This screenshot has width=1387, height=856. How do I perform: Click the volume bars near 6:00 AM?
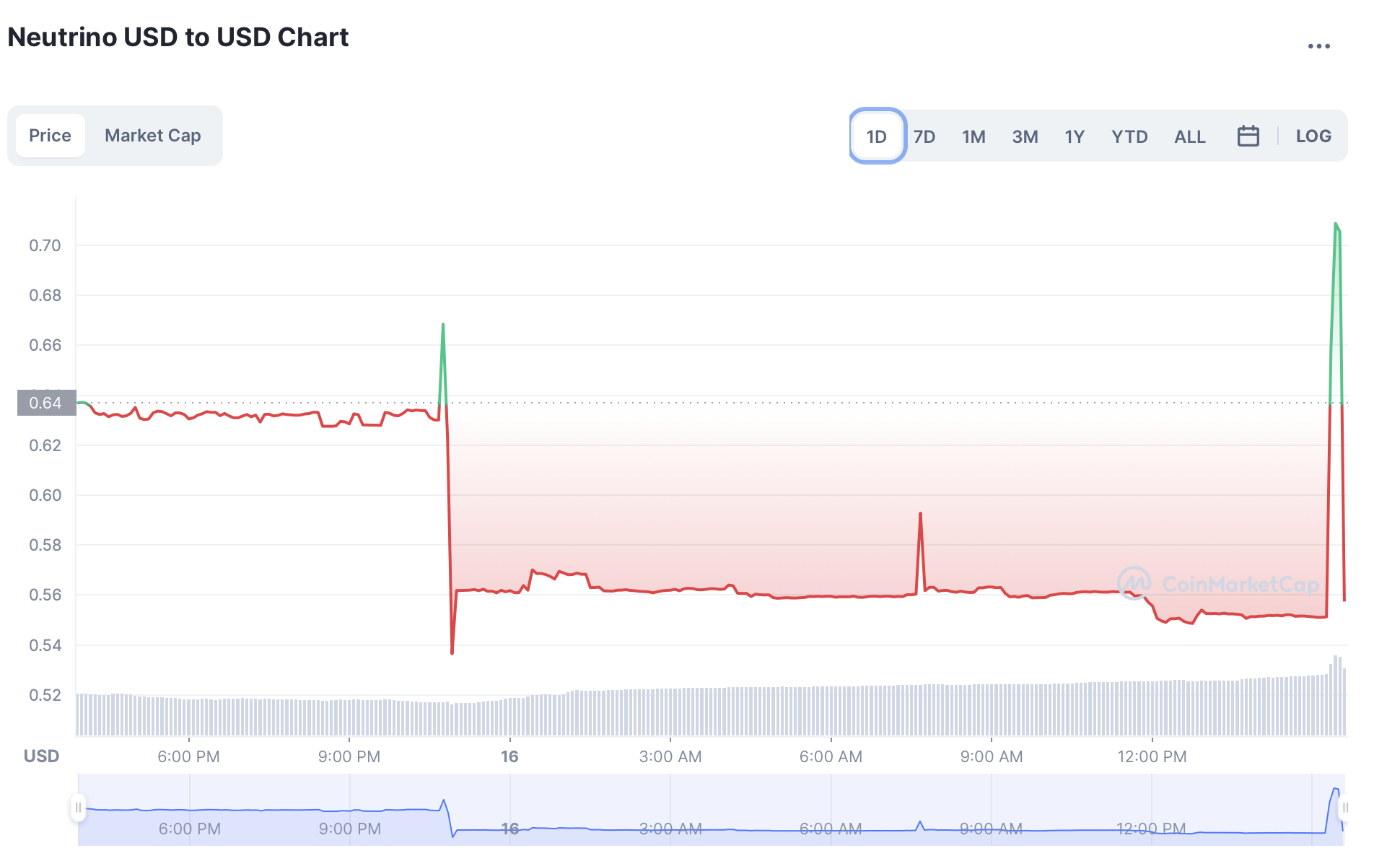point(831,711)
